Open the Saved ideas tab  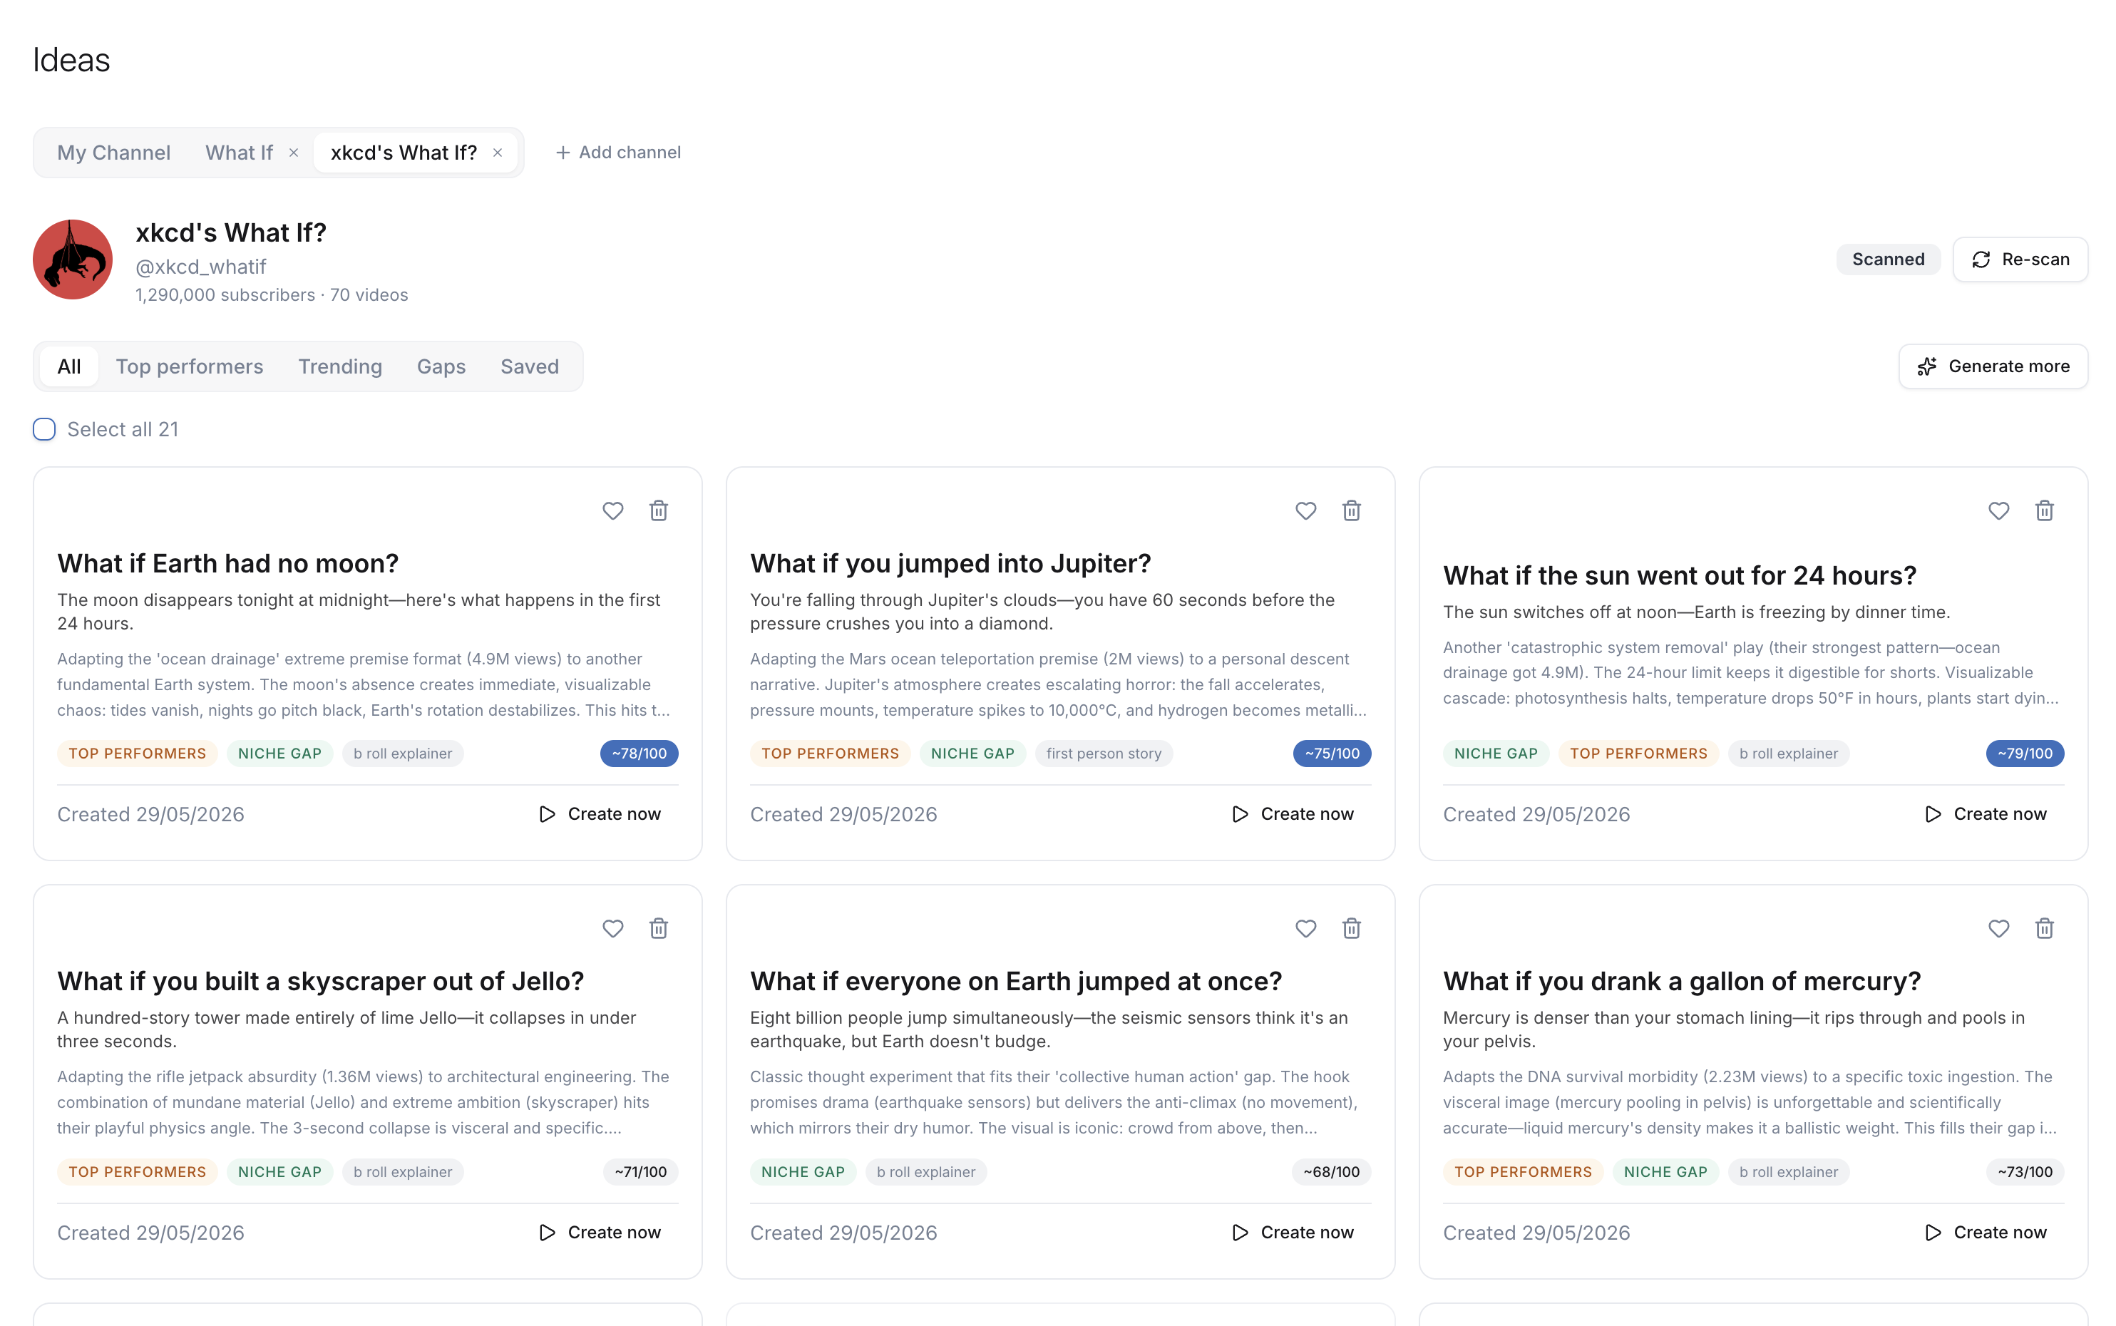click(530, 366)
